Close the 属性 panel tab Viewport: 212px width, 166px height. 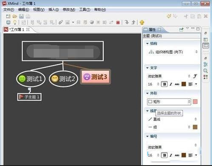point(160,29)
